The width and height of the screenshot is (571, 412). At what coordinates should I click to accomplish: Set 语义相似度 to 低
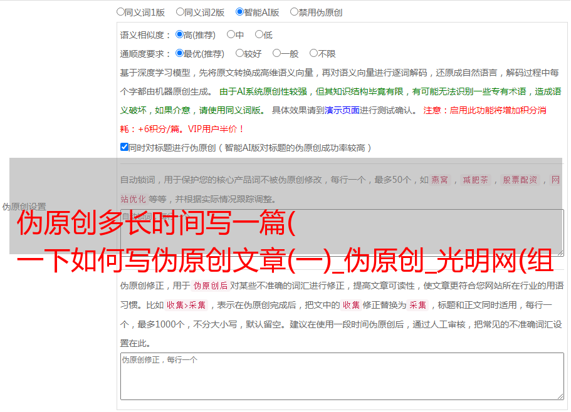click(x=258, y=34)
